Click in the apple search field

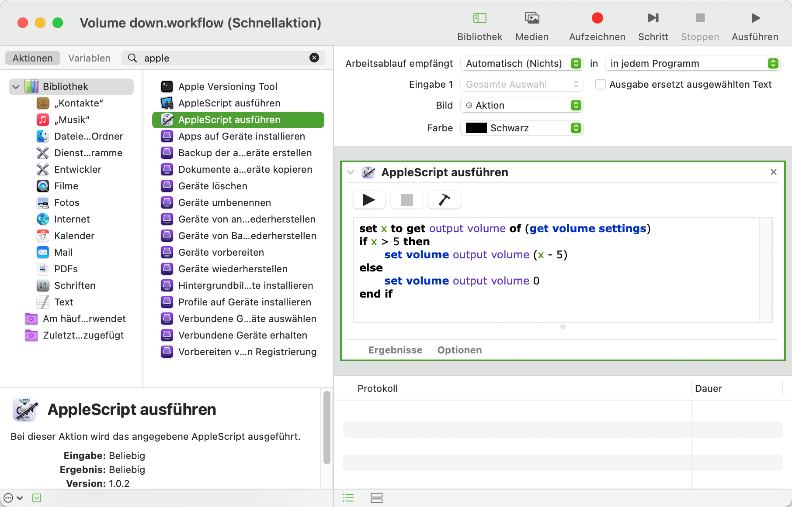(223, 58)
